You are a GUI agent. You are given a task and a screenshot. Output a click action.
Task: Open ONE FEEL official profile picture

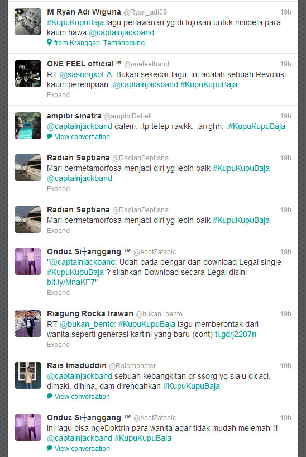click(x=28, y=74)
